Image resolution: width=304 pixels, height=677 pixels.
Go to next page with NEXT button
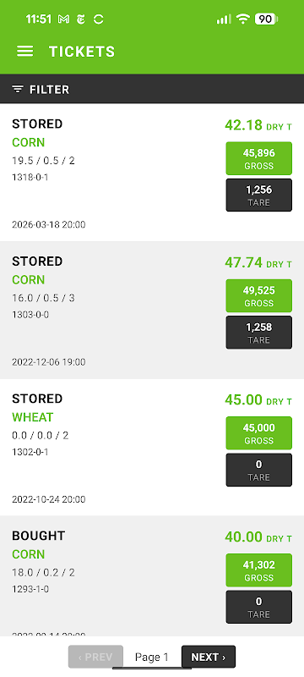tap(209, 657)
